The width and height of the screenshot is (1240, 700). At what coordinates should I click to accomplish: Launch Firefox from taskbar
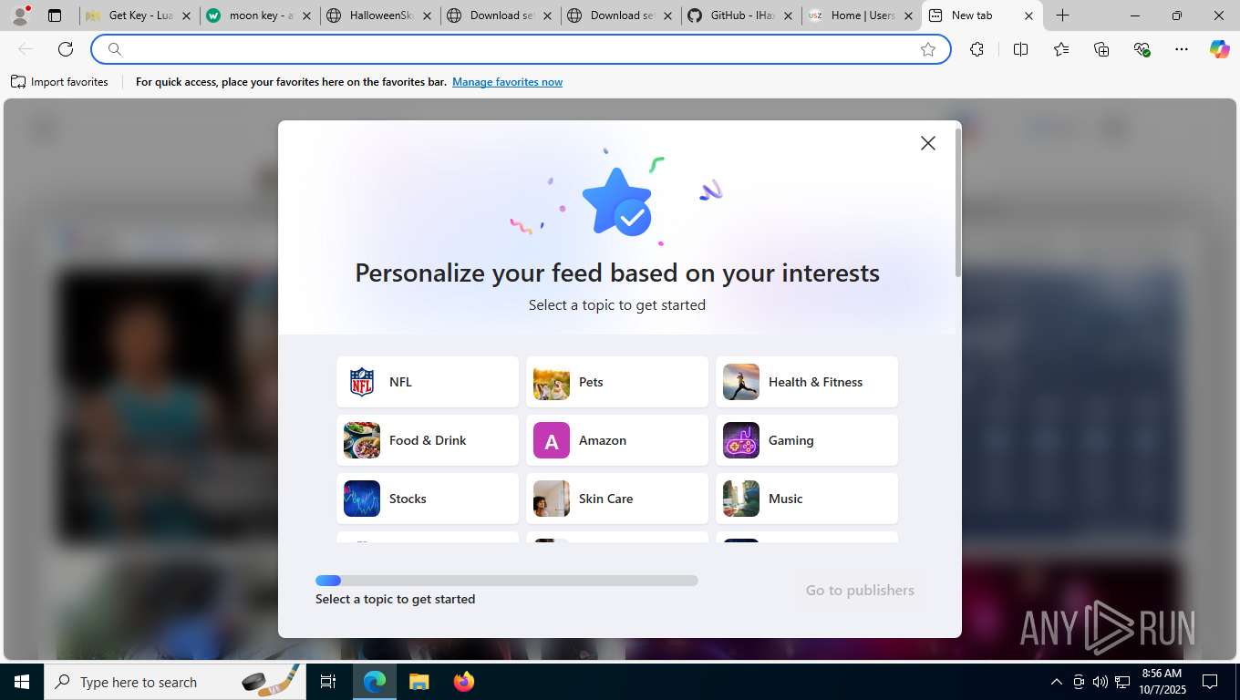464,682
